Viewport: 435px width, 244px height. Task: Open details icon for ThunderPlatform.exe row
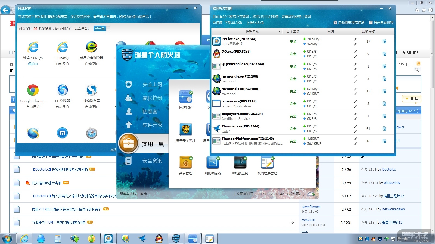[x=384, y=141]
